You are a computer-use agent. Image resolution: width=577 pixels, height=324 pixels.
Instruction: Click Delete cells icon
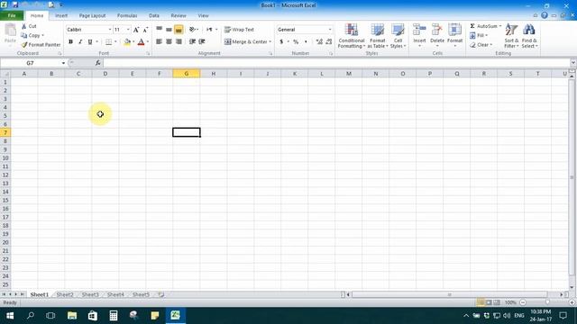click(x=437, y=30)
